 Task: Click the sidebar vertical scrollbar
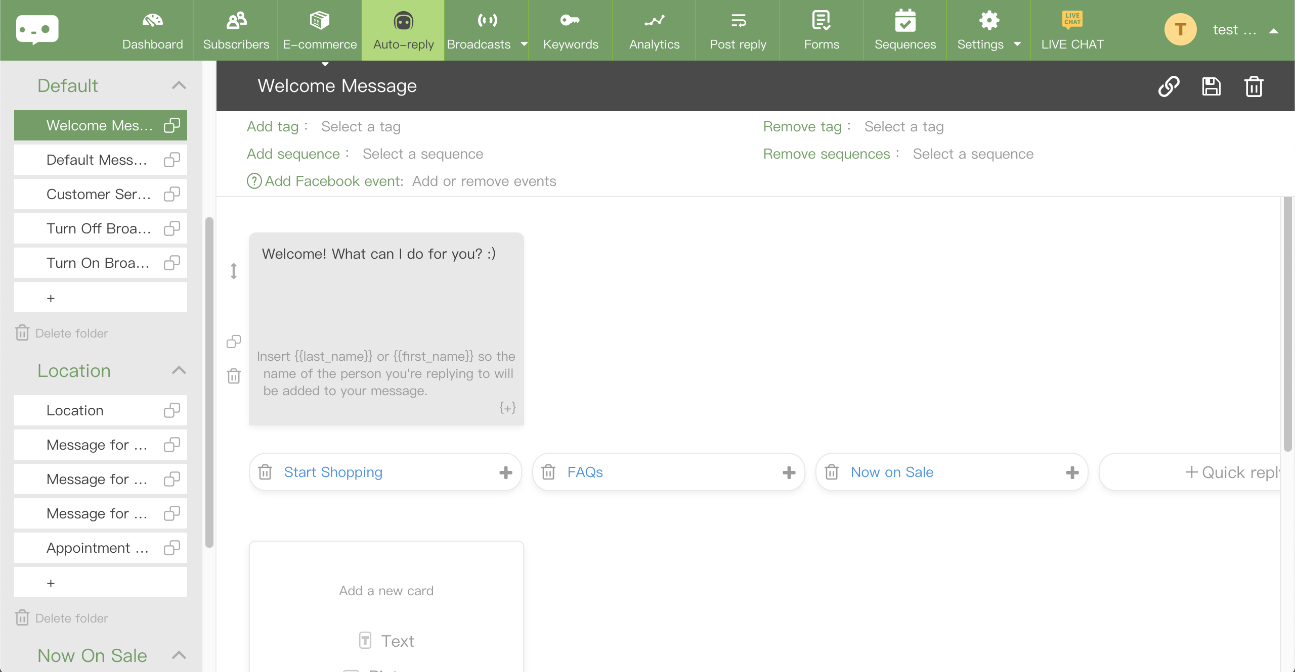(209, 381)
